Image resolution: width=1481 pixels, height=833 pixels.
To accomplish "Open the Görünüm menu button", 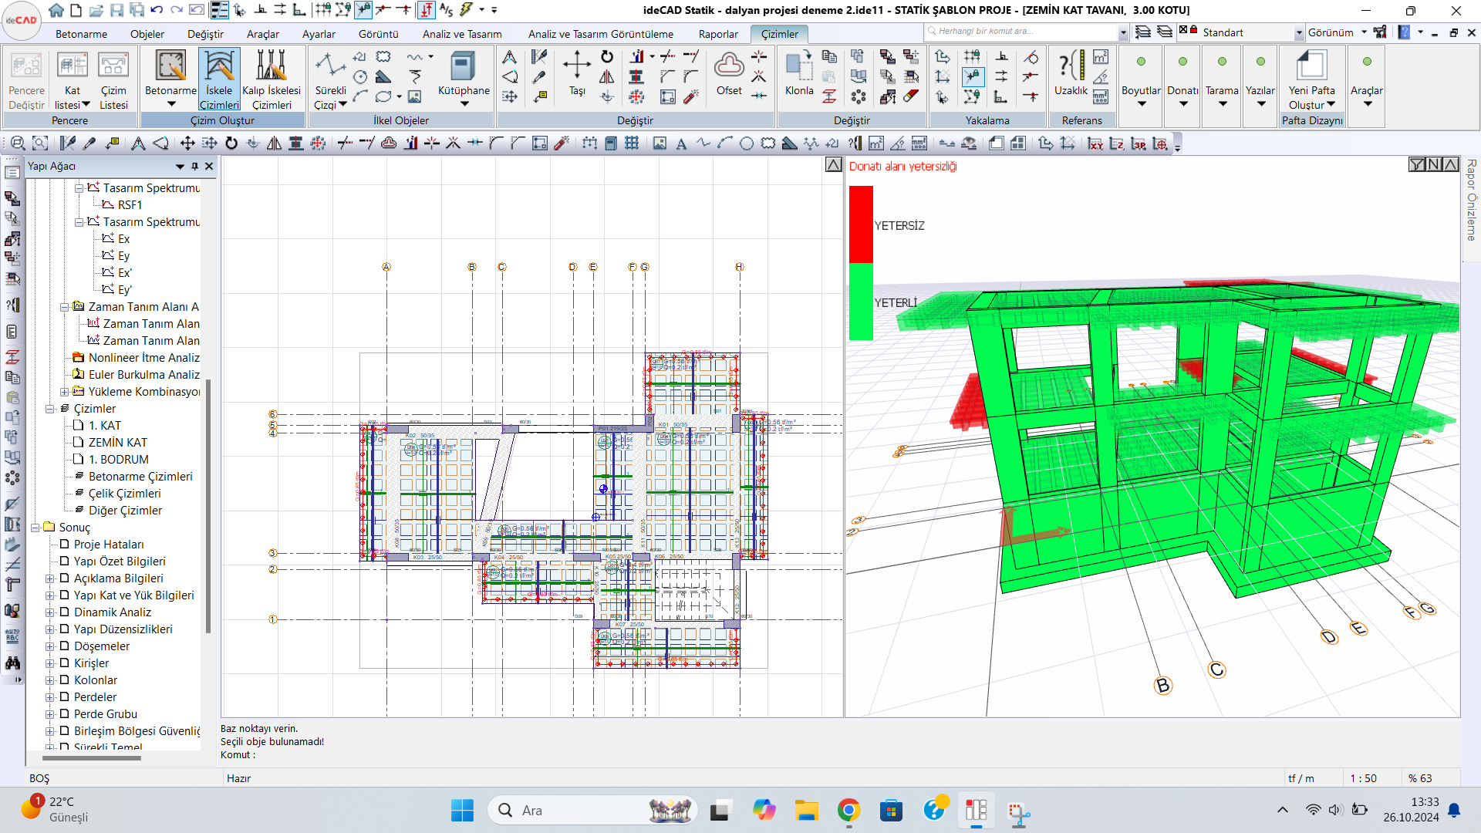I will pos(1337,32).
